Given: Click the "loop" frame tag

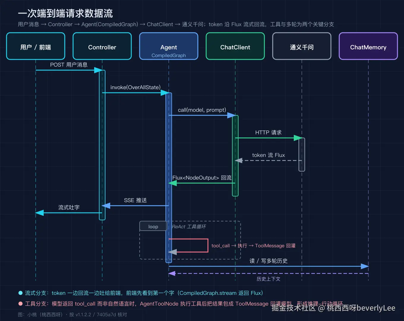Looking at the screenshot, I should pos(153,226).
